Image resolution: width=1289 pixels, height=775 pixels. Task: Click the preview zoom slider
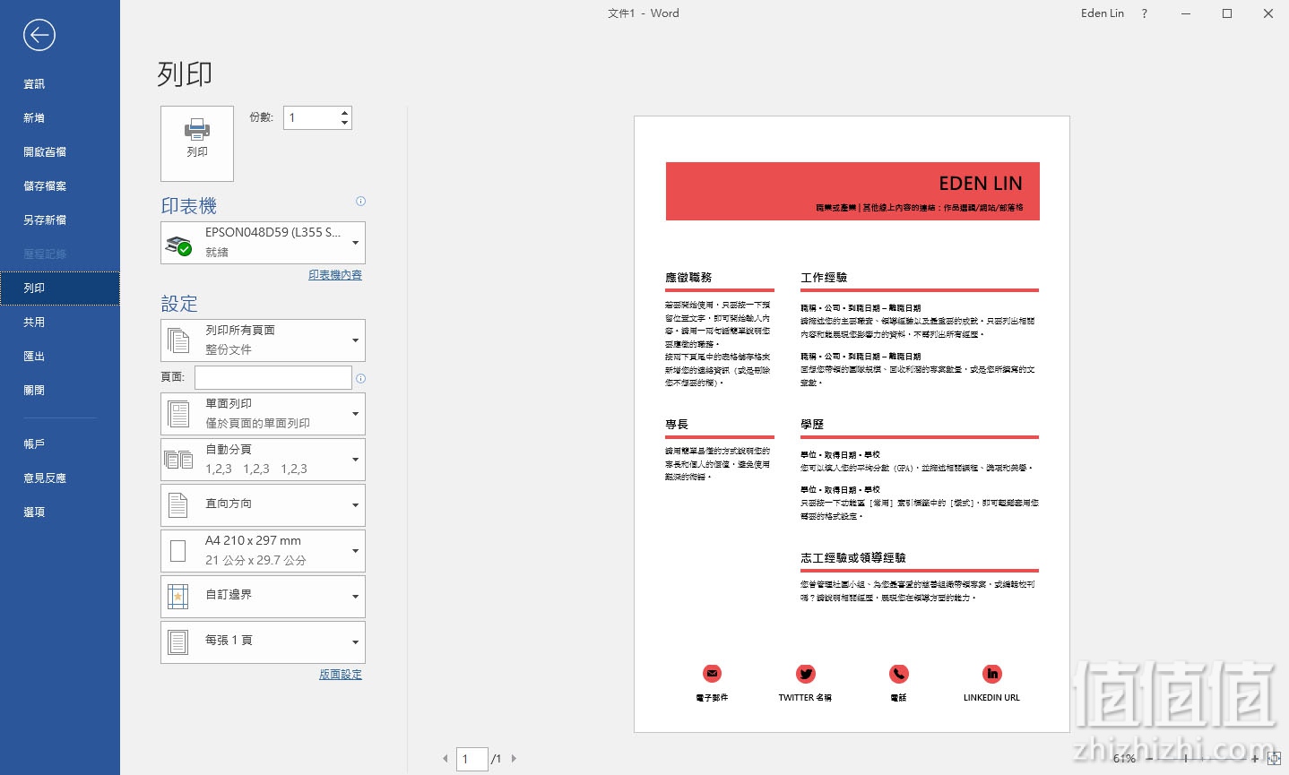coord(1202,759)
